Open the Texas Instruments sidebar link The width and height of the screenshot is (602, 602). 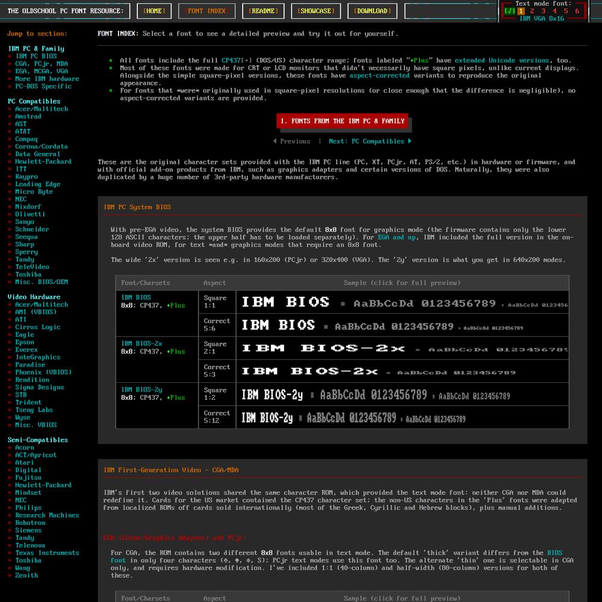tap(47, 553)
